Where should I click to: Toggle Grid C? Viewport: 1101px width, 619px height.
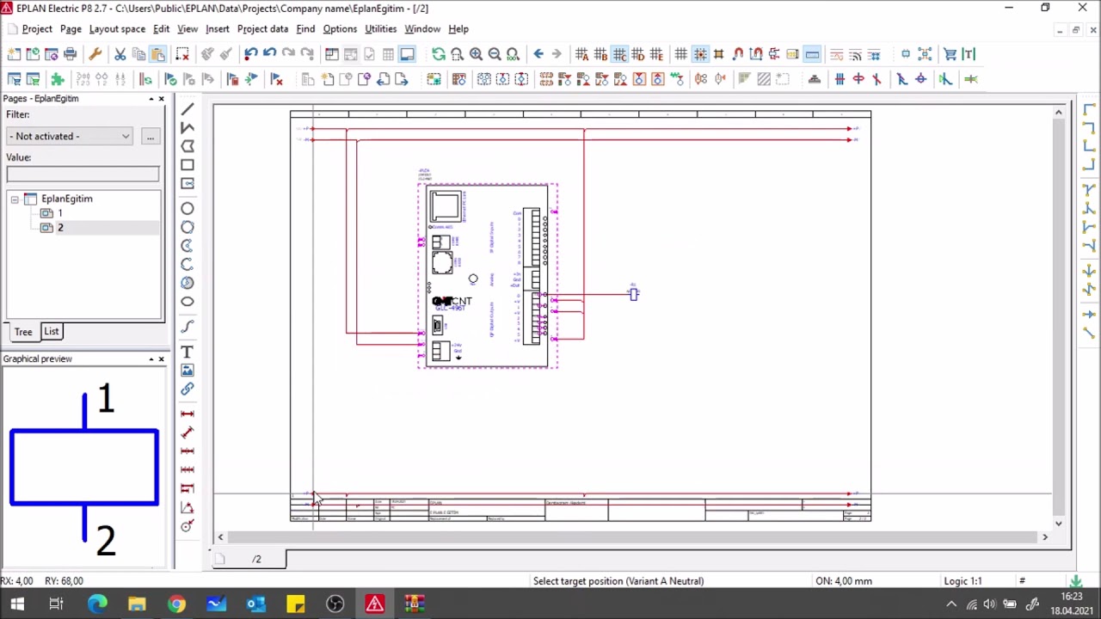pos(619,54)
